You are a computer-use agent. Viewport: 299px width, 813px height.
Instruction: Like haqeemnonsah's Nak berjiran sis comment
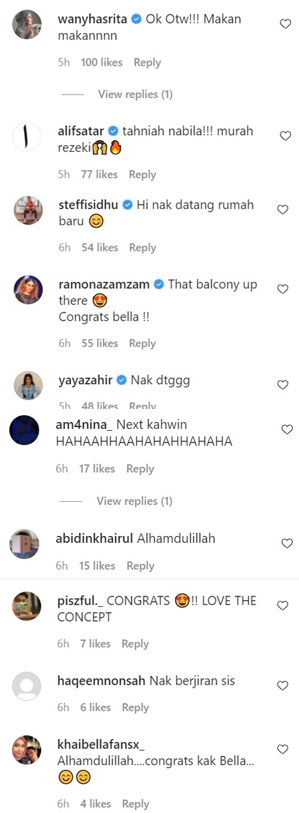(282, 686)
